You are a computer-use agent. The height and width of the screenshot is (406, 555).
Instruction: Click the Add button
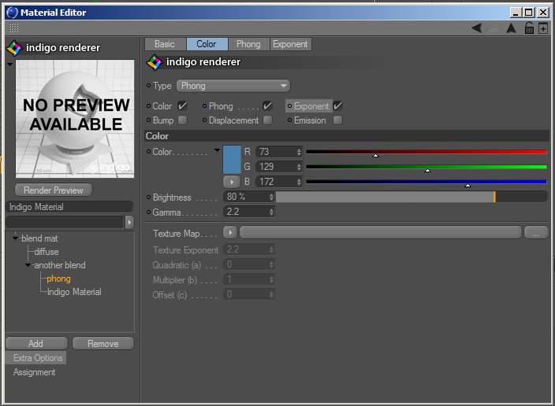(x=36, y=344)
